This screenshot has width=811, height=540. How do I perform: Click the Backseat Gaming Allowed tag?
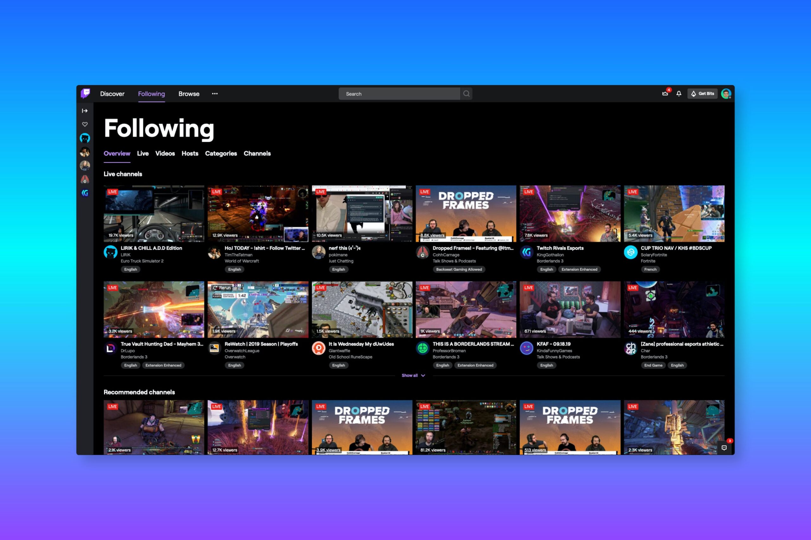coord(459,270)
